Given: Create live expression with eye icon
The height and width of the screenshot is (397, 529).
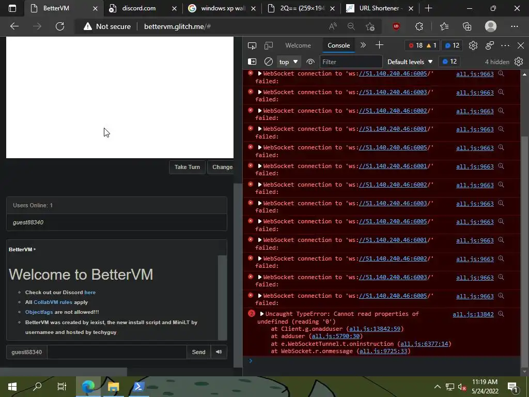Looking at the screenshot, I should coord(310,62).
